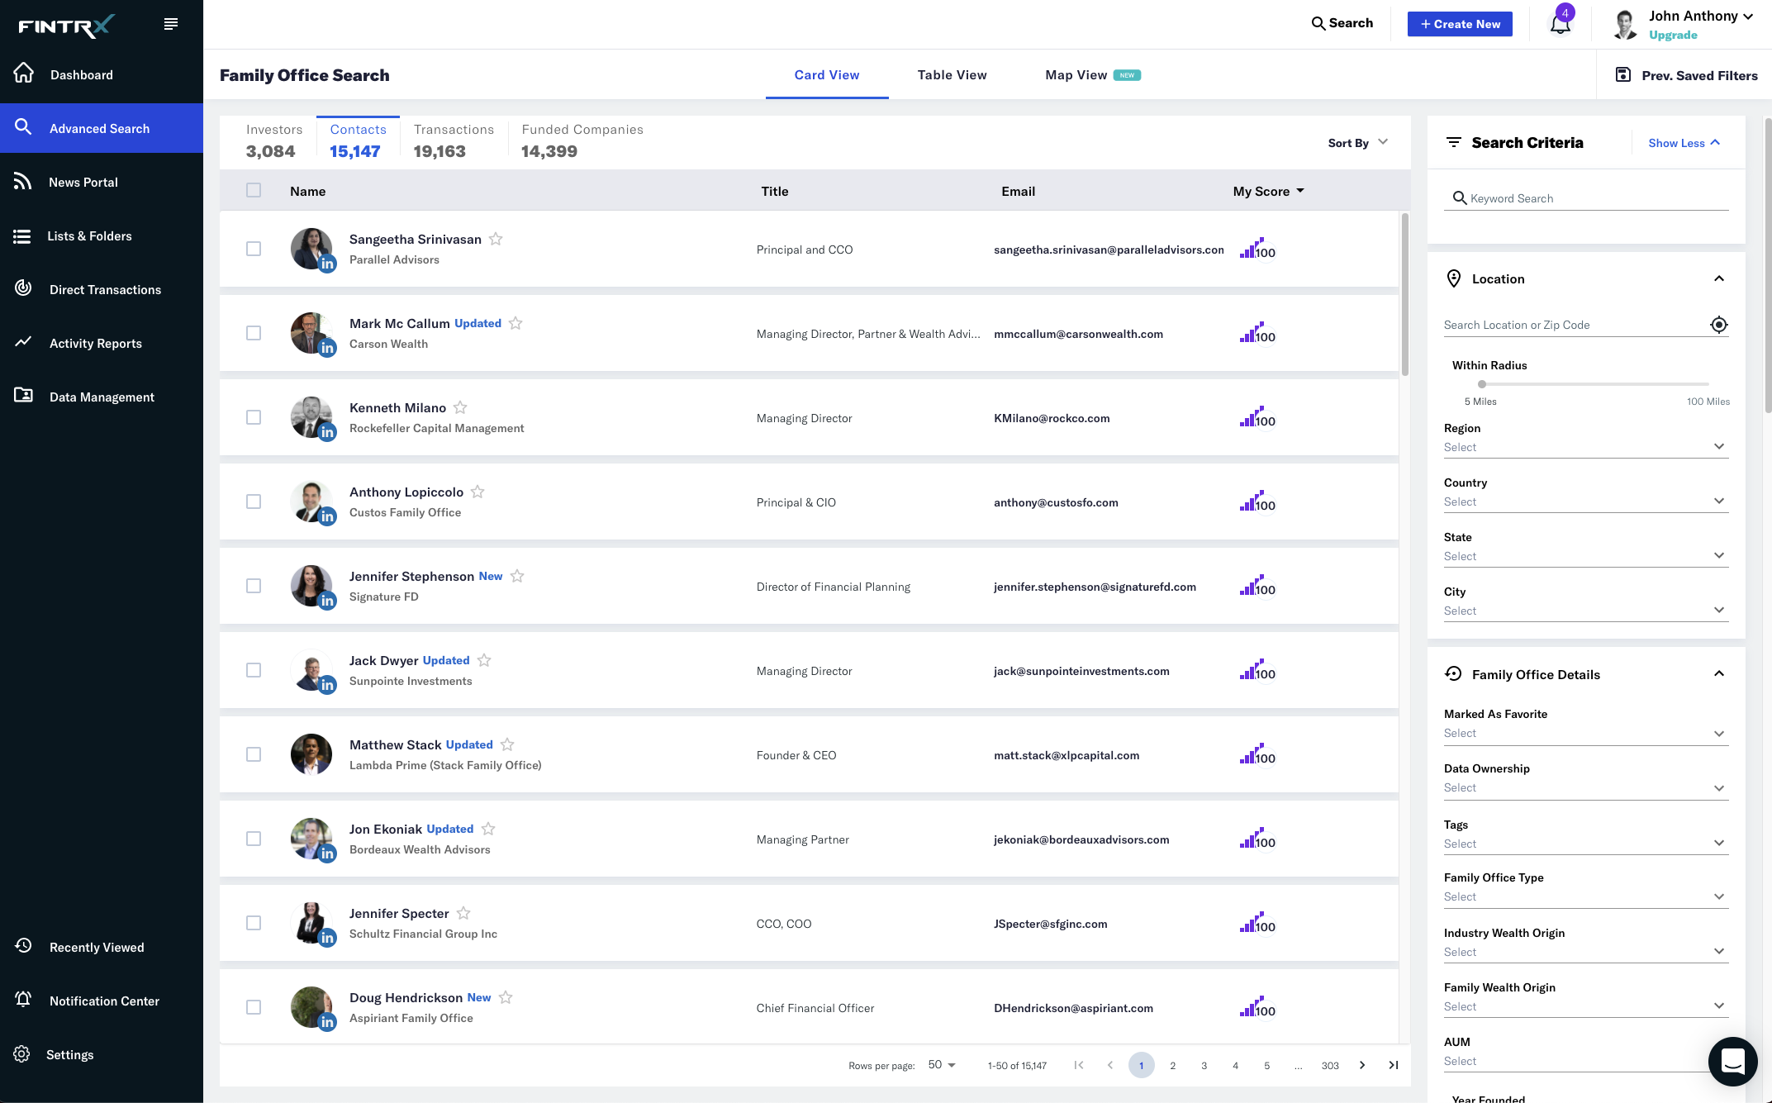Change rows per page dropdown

tap(942, 1065)
